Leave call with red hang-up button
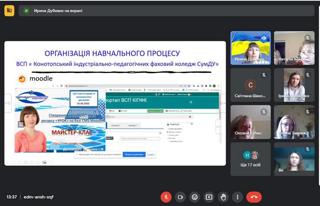 254,197
